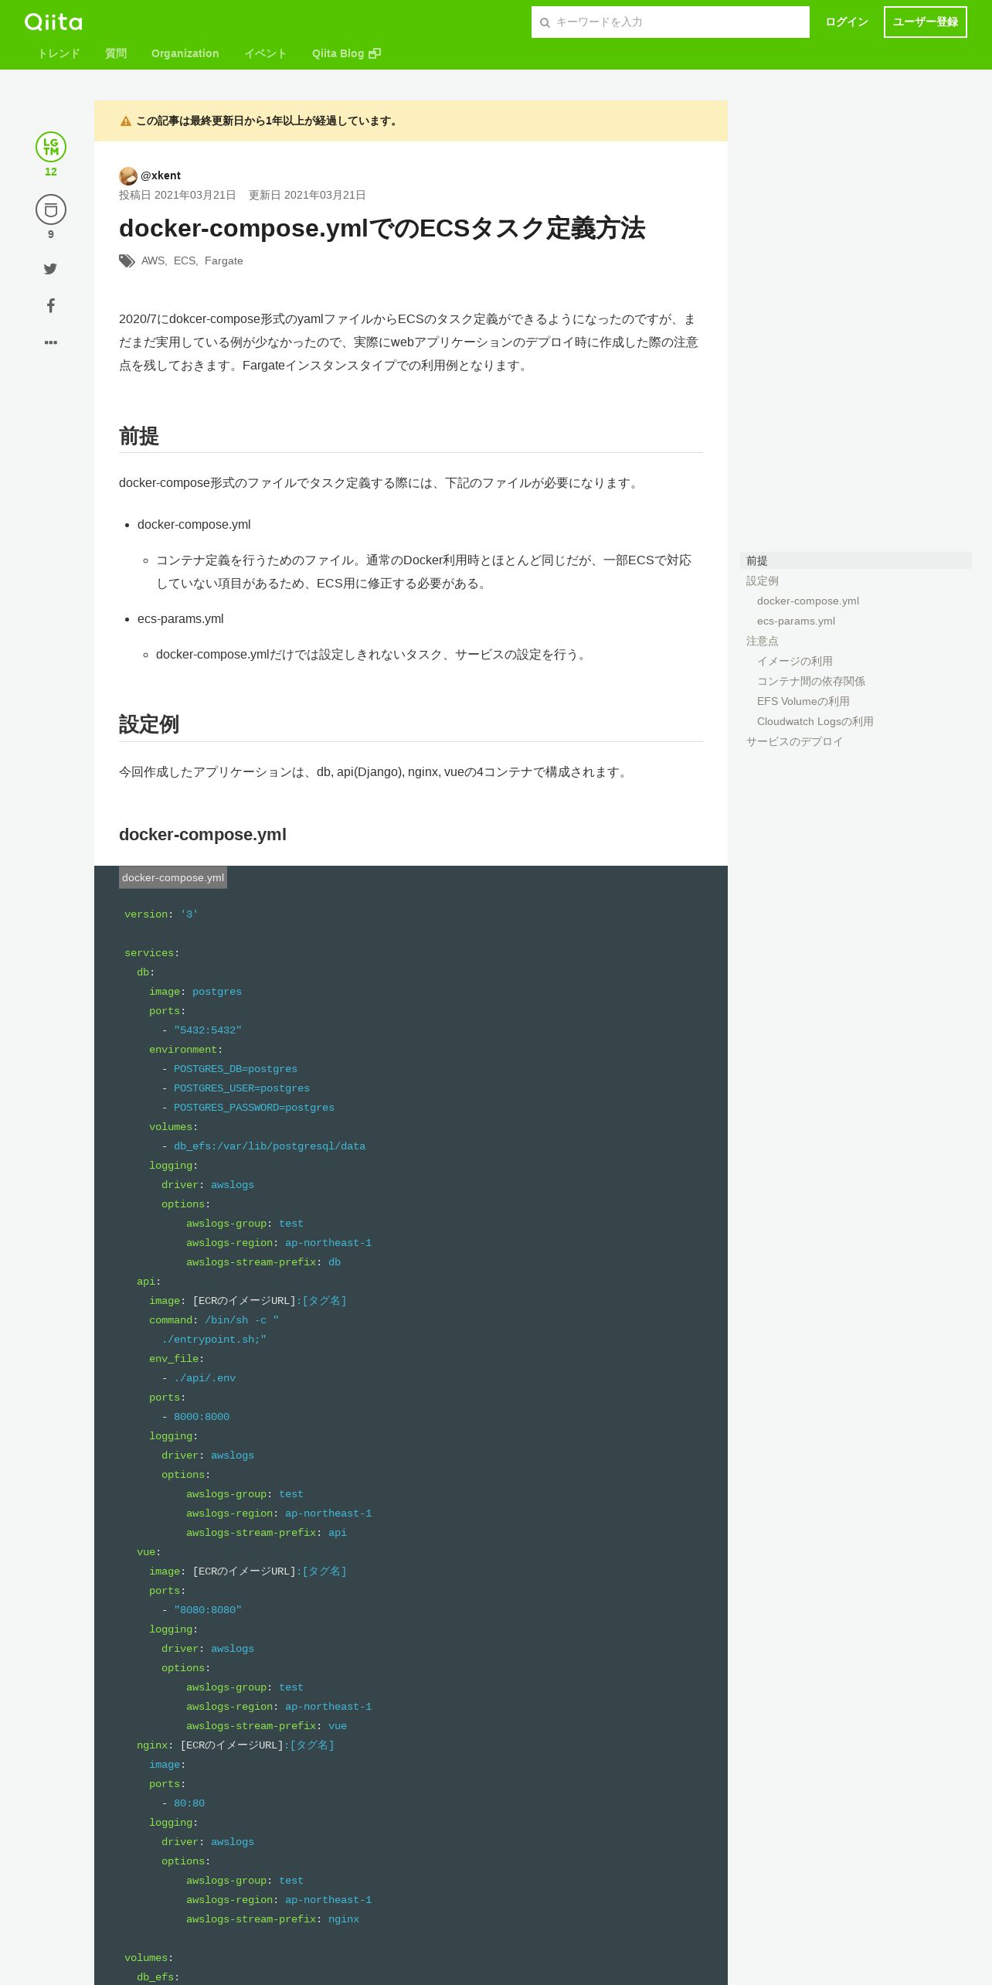Click the POSTGRES_PASSWORD=postgres code line
Screen dimensions: 992x1985
coord(254,1108)
